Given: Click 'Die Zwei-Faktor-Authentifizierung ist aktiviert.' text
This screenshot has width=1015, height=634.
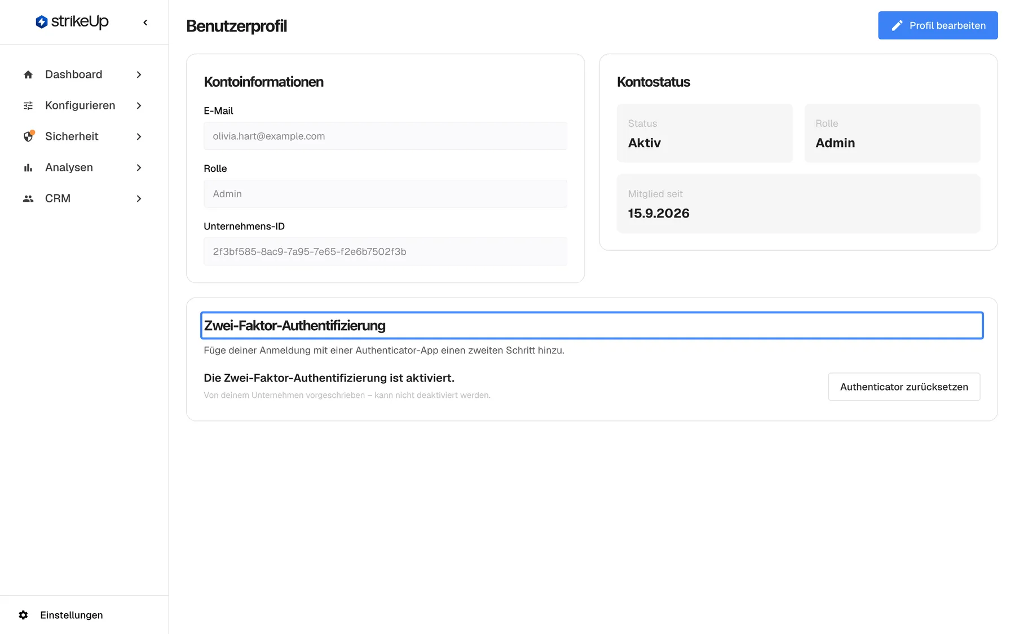Looking at the screenshot, I should coord(329,378).
